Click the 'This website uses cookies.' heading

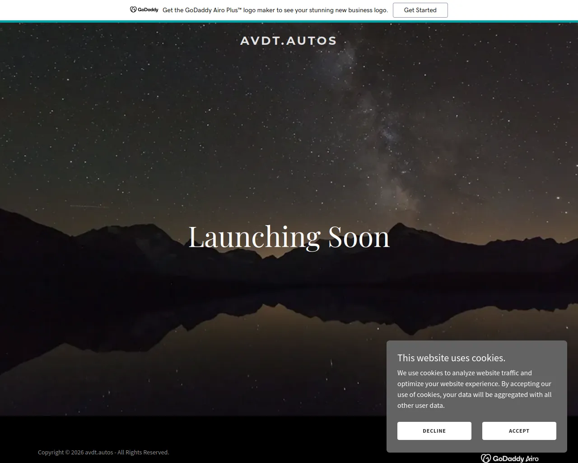(x=451, y=358)
